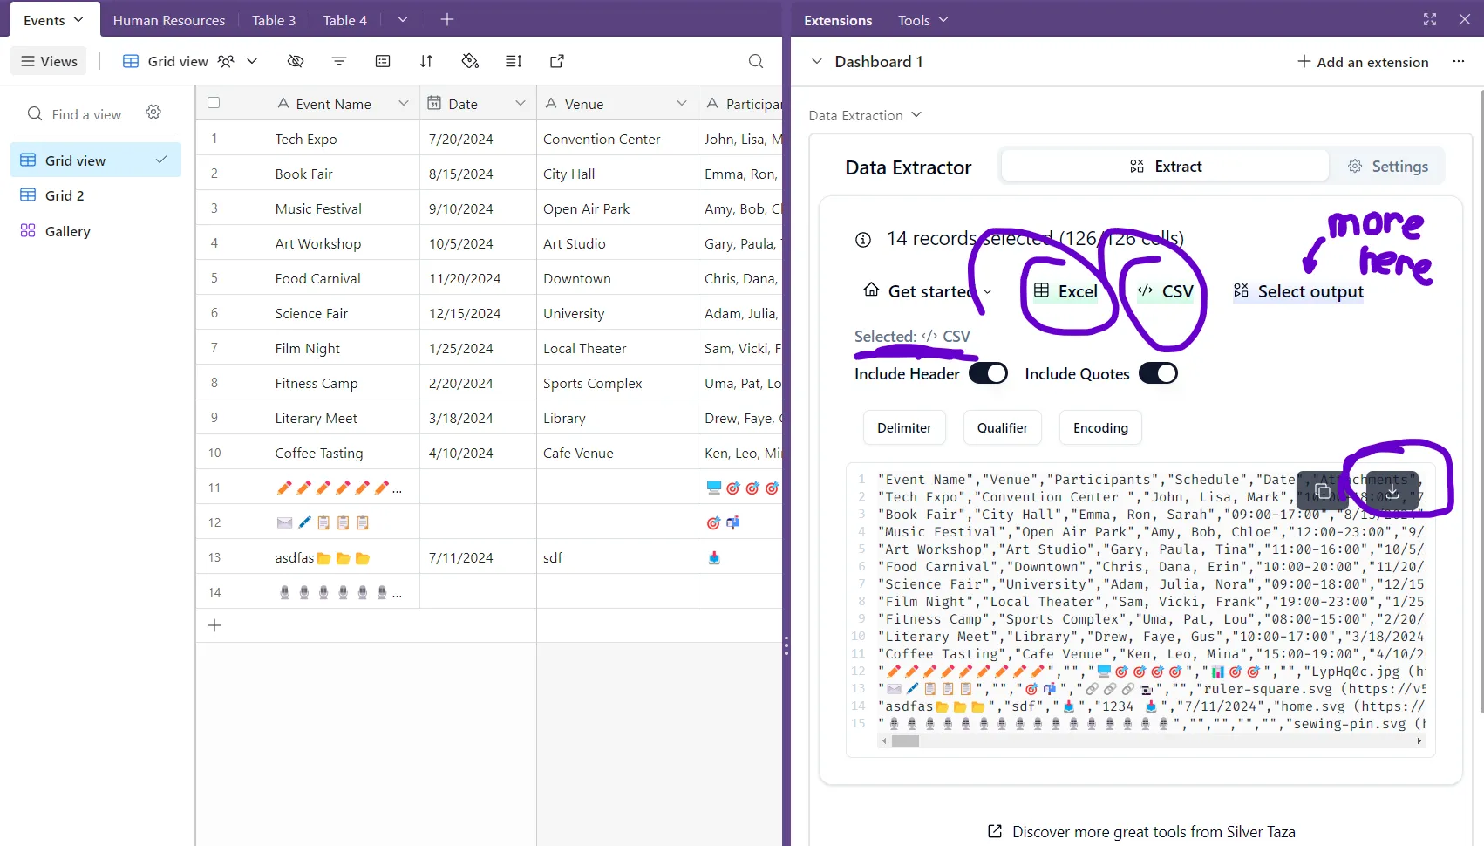Click the copy icon over the CSV preview
The width and height of the screenshot is (1484, 846).
click(1323, 491)
